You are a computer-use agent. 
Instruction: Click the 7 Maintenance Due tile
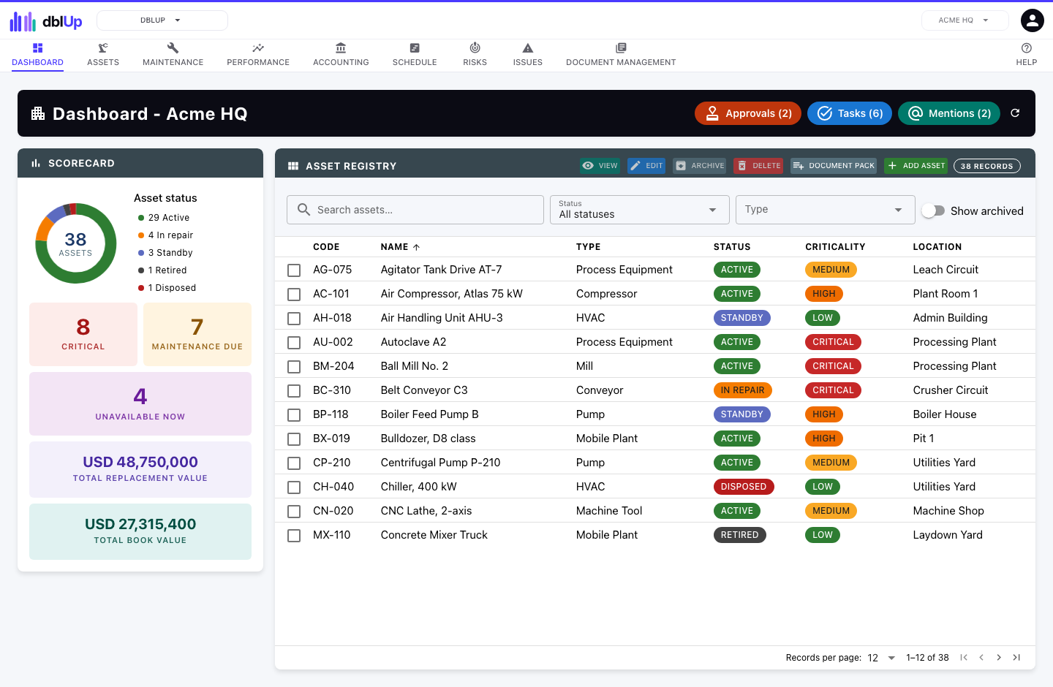click(197, 334)
